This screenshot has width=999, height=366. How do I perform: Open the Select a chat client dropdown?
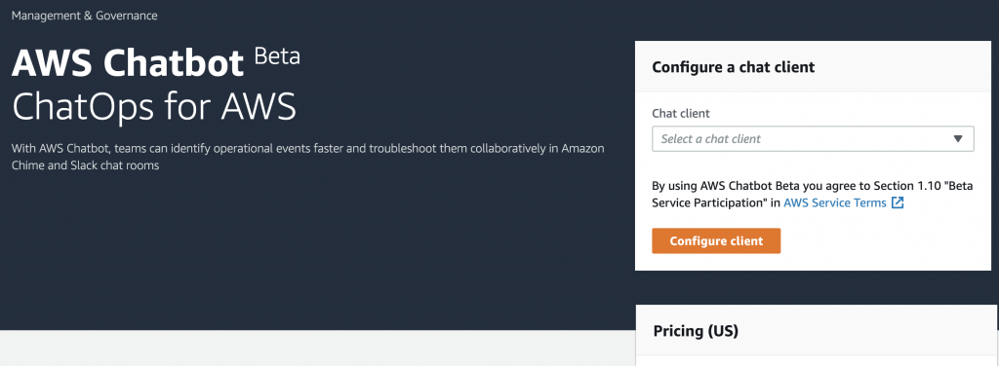813,138
